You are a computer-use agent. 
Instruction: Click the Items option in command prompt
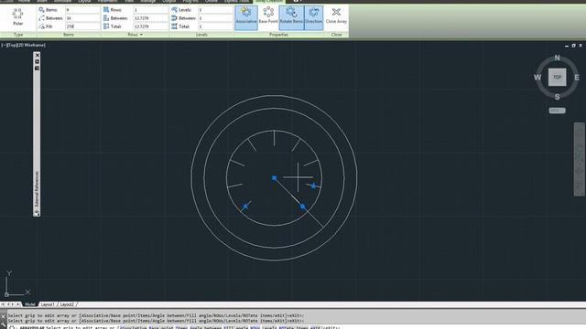(181, 327)
